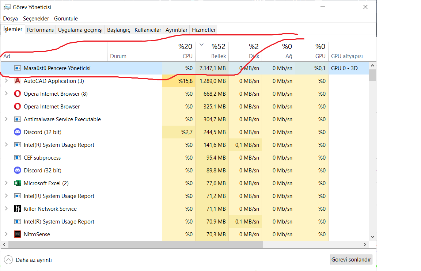Click the Opera Internet Browser (8) icon
Image resolution: width=421 pixels, height=271 pixels.
point(18,93)
